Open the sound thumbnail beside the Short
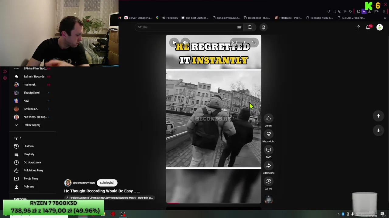 click(x=268, y=199)
